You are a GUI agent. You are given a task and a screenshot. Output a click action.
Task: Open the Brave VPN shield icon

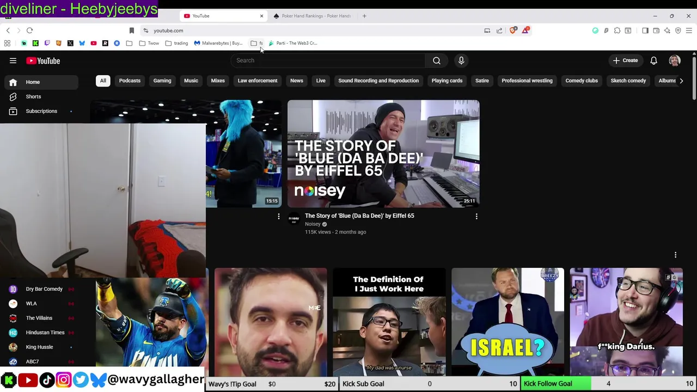(x=678, y=30)
